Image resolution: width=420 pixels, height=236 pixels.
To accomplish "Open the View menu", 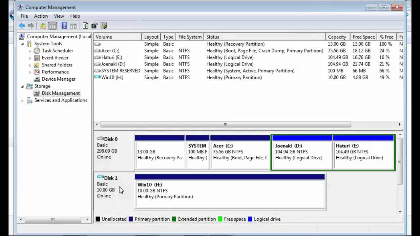I will click(59, 16).
